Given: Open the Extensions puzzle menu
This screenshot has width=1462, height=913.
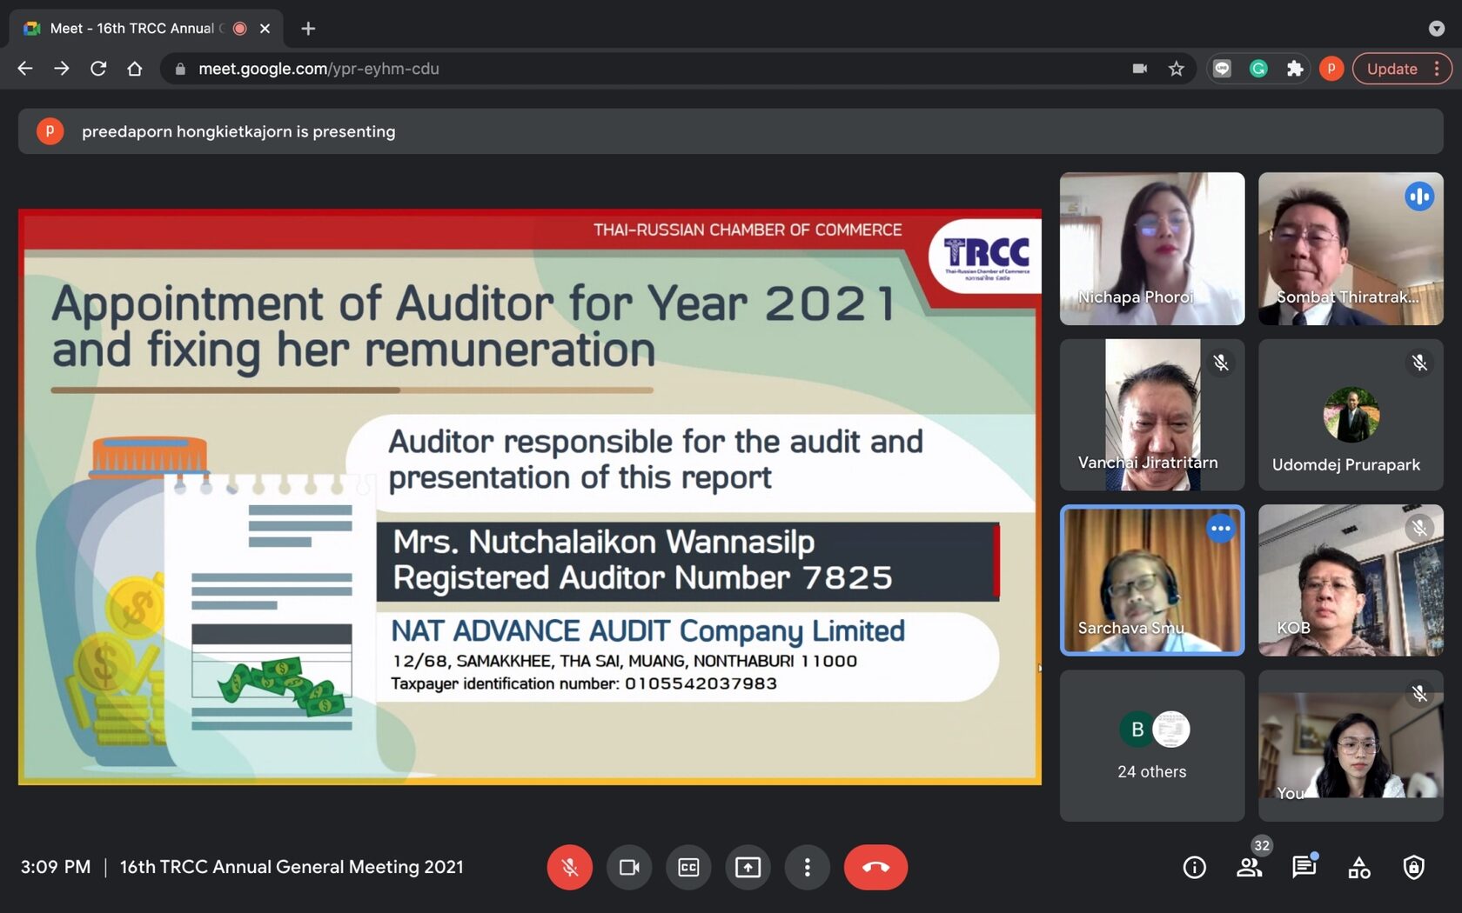Looking at the screenshot, I should coord(1295,69).
